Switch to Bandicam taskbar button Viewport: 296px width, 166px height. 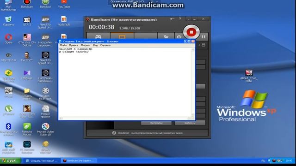[x=79, y=161]
